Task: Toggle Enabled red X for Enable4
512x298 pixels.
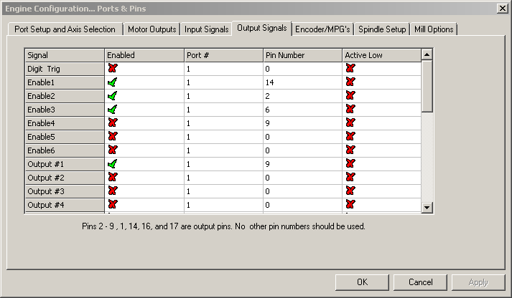Action: click(x=113, y=123)
